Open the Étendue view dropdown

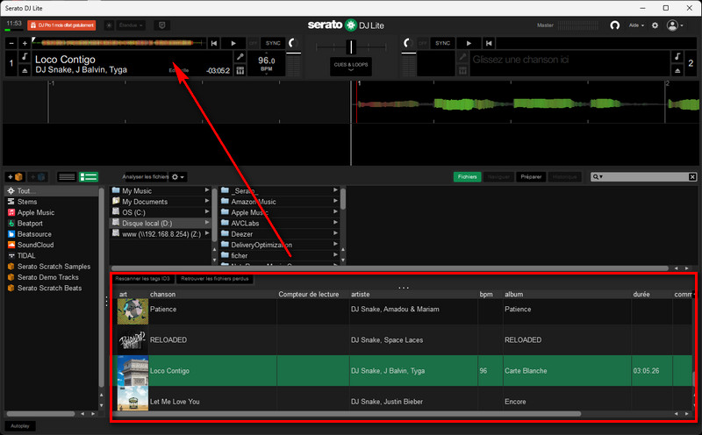(131, 25)
